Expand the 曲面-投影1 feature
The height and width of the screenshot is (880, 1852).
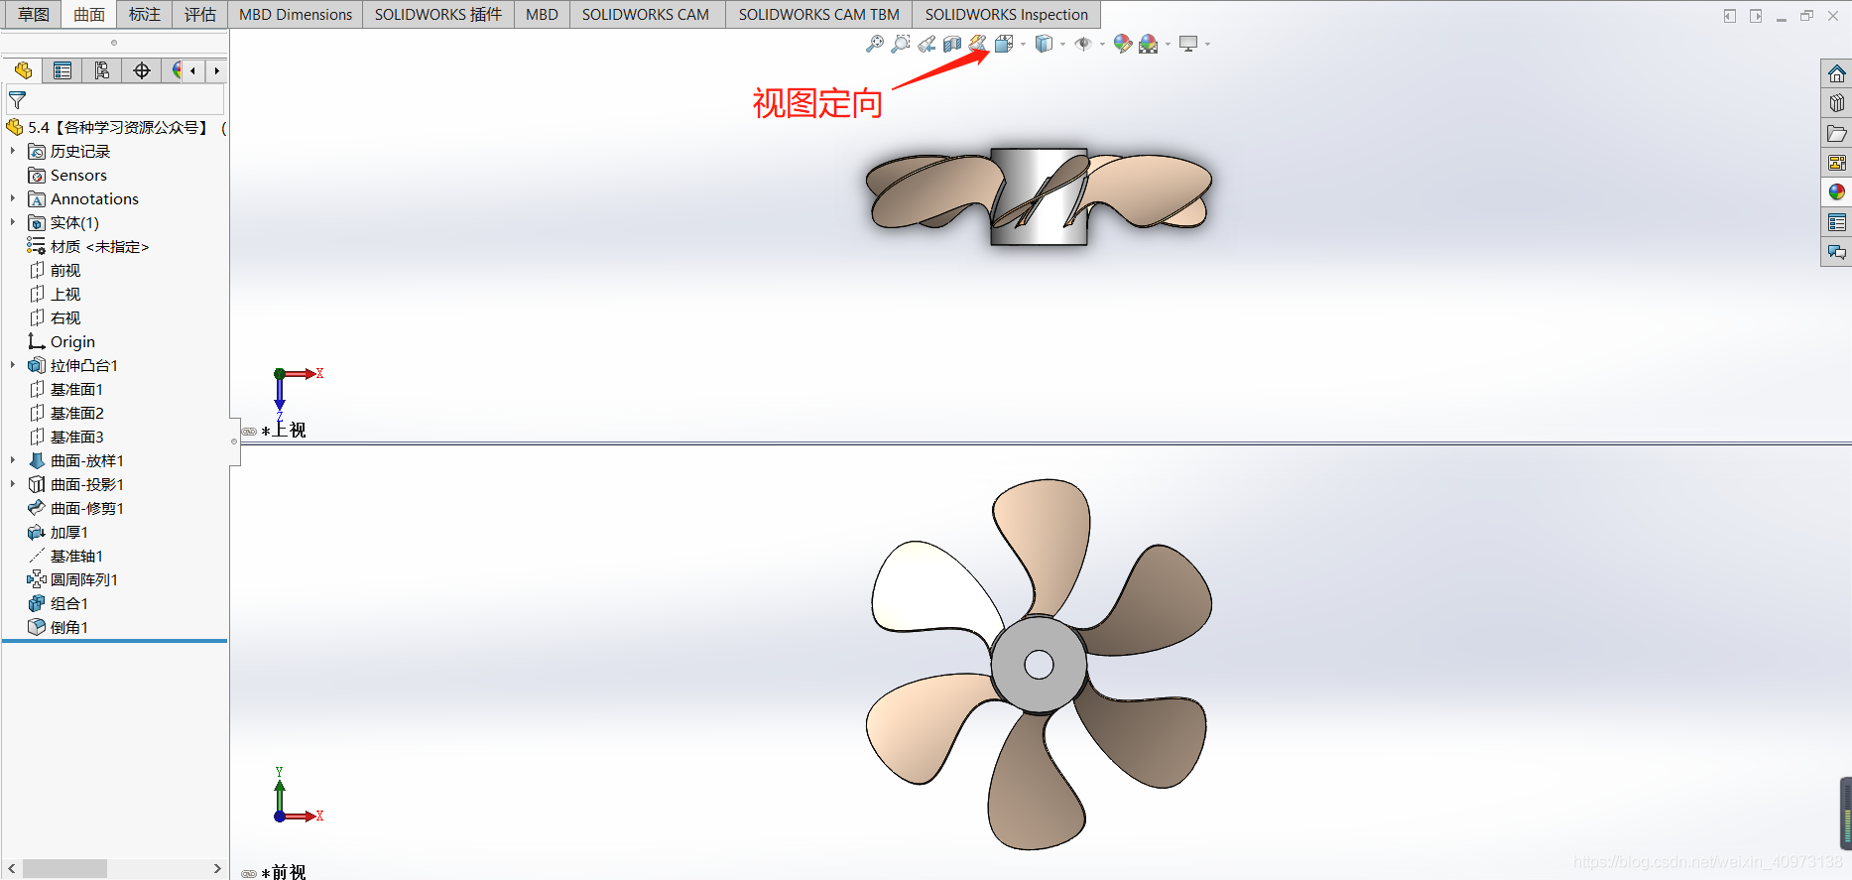(x=13, y=484)
